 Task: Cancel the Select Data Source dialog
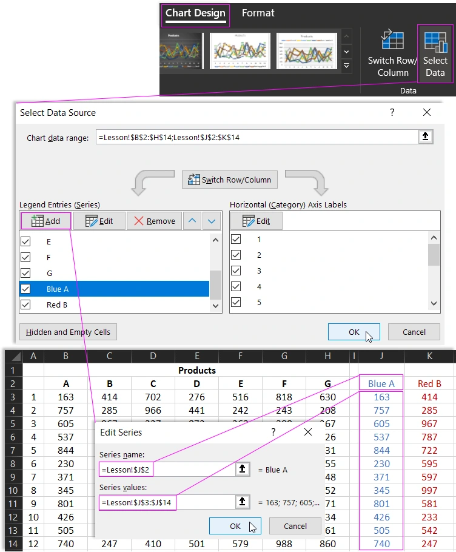click(414, 332)
